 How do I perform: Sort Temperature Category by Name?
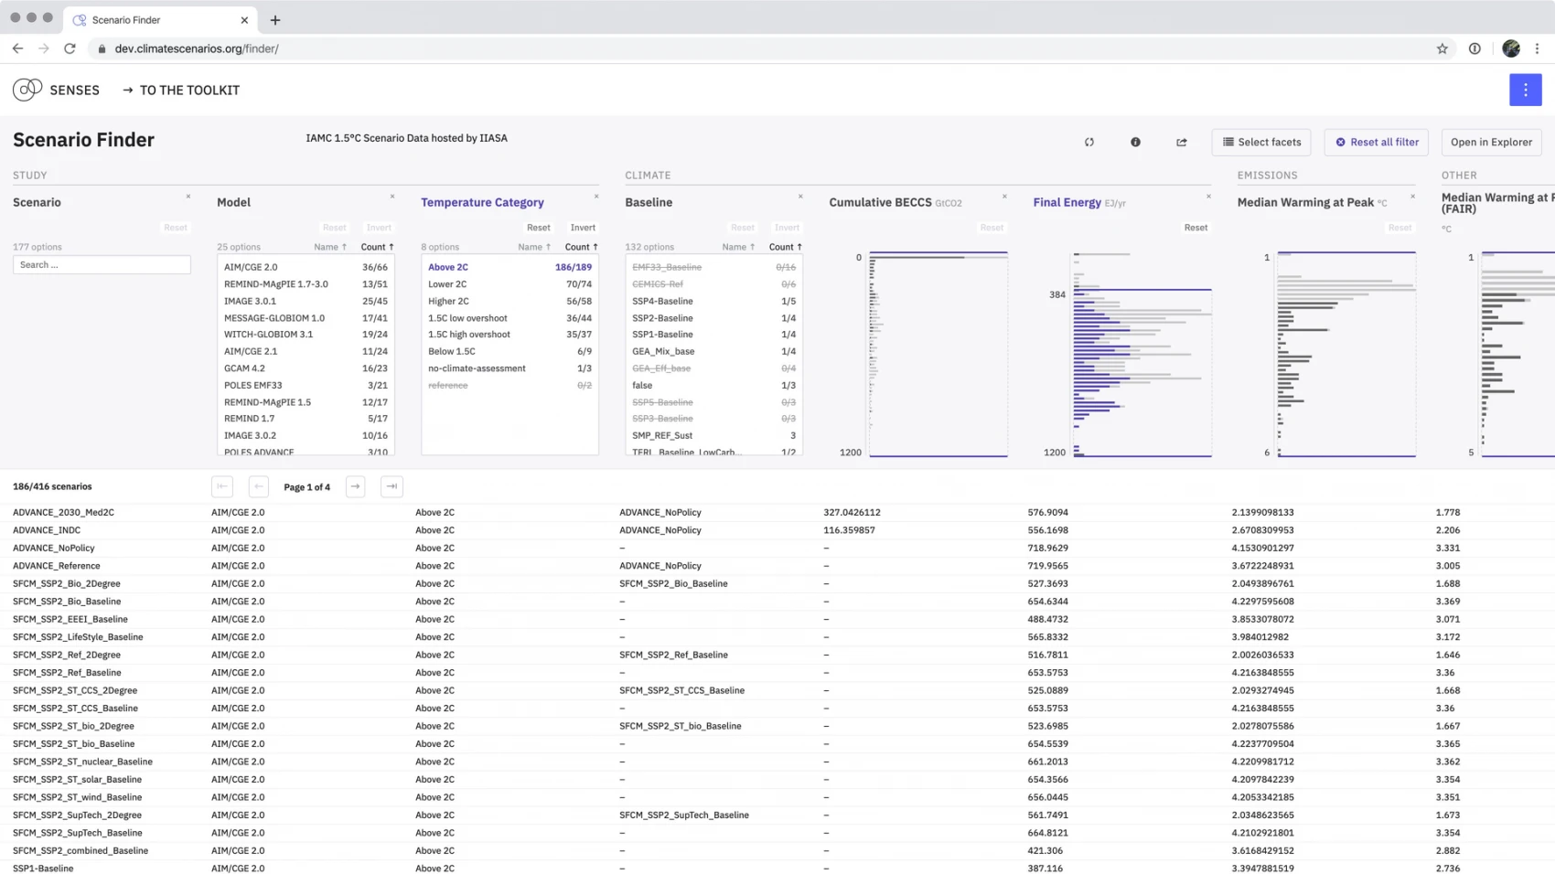[533, 247]
